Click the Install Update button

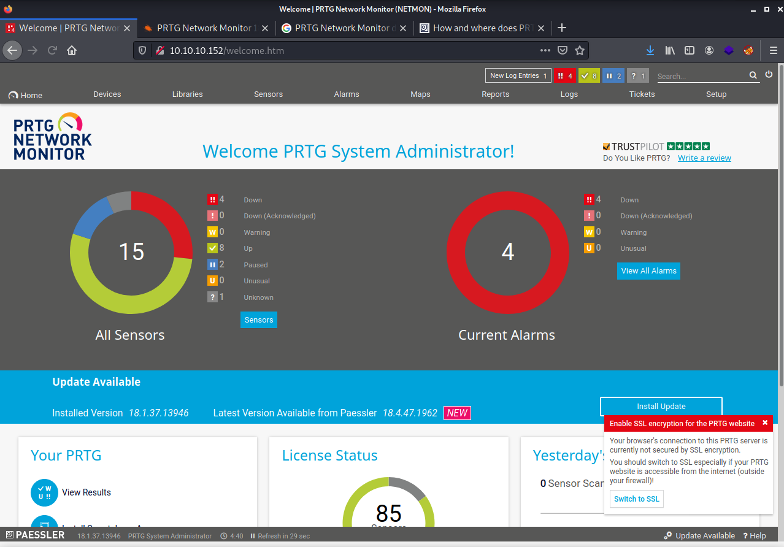(x=661, y=406)
